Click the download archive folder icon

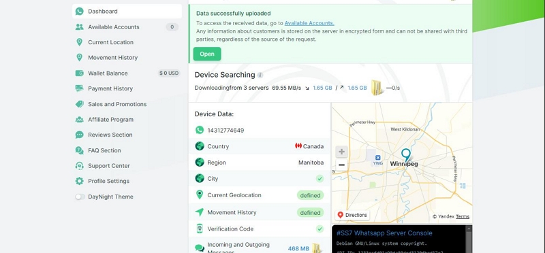pyautogui.click(x=377, y=88)
